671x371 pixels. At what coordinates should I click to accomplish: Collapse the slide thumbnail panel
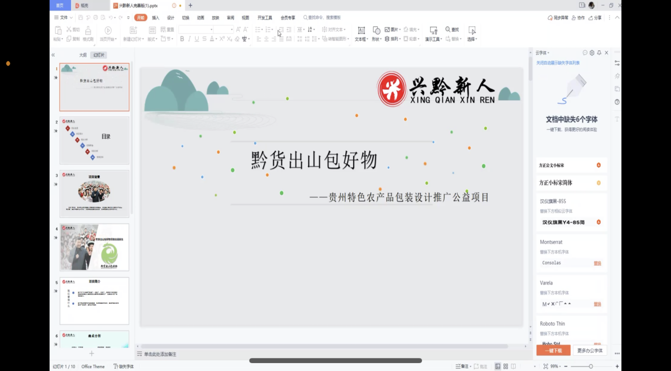click(53, 55)
